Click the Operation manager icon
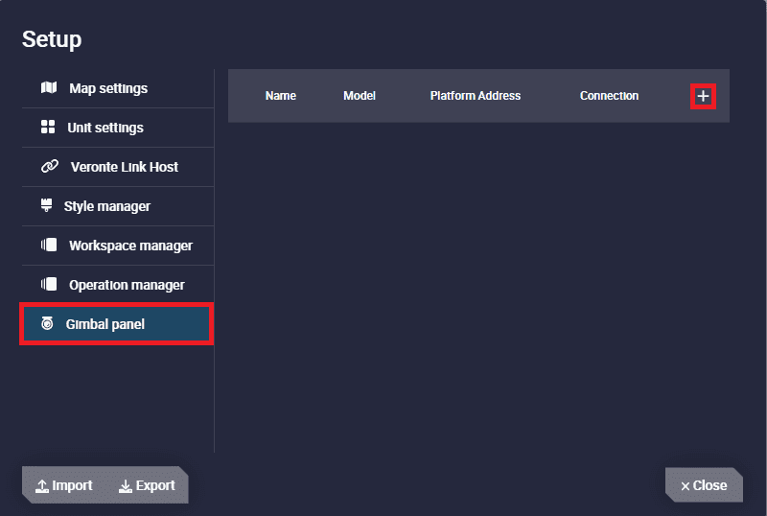Viewport: 767px width, 516px height. (49, 284)
